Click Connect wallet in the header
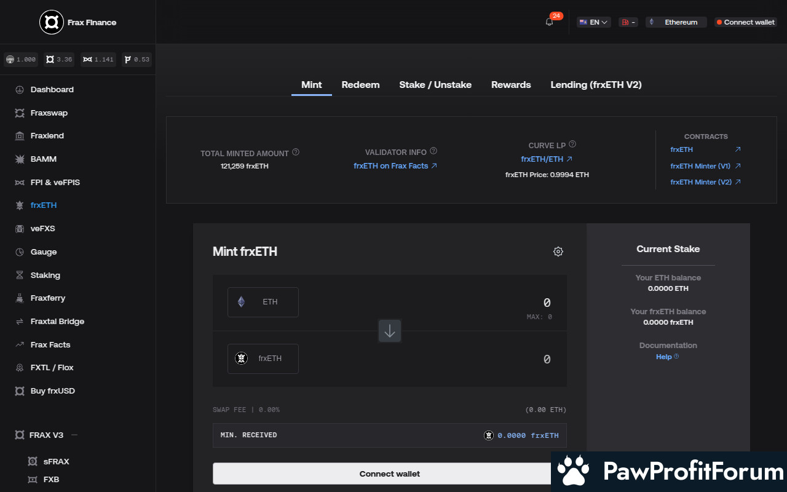The image size is (787, 492). pyautogui.click(x=746, y=22)
